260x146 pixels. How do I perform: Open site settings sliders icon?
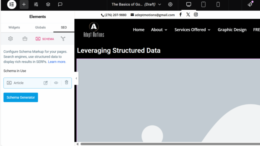pos(36,4)
